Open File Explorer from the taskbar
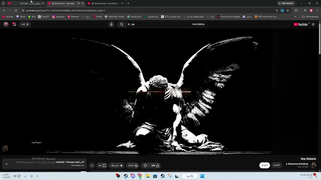Screen dimensions: 321x180 click(148, 176)
